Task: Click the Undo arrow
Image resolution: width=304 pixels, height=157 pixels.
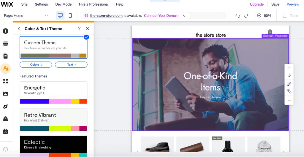Action: click(x=238, y=16)
